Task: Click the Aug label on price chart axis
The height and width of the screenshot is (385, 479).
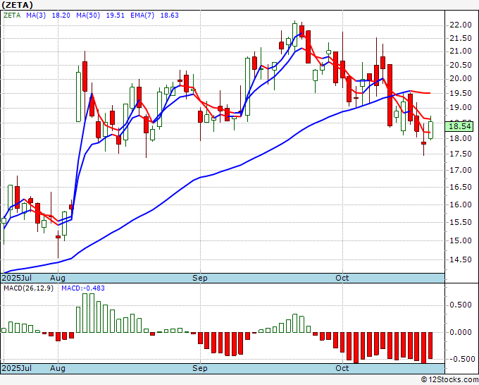Action: (x=58, y=278)
